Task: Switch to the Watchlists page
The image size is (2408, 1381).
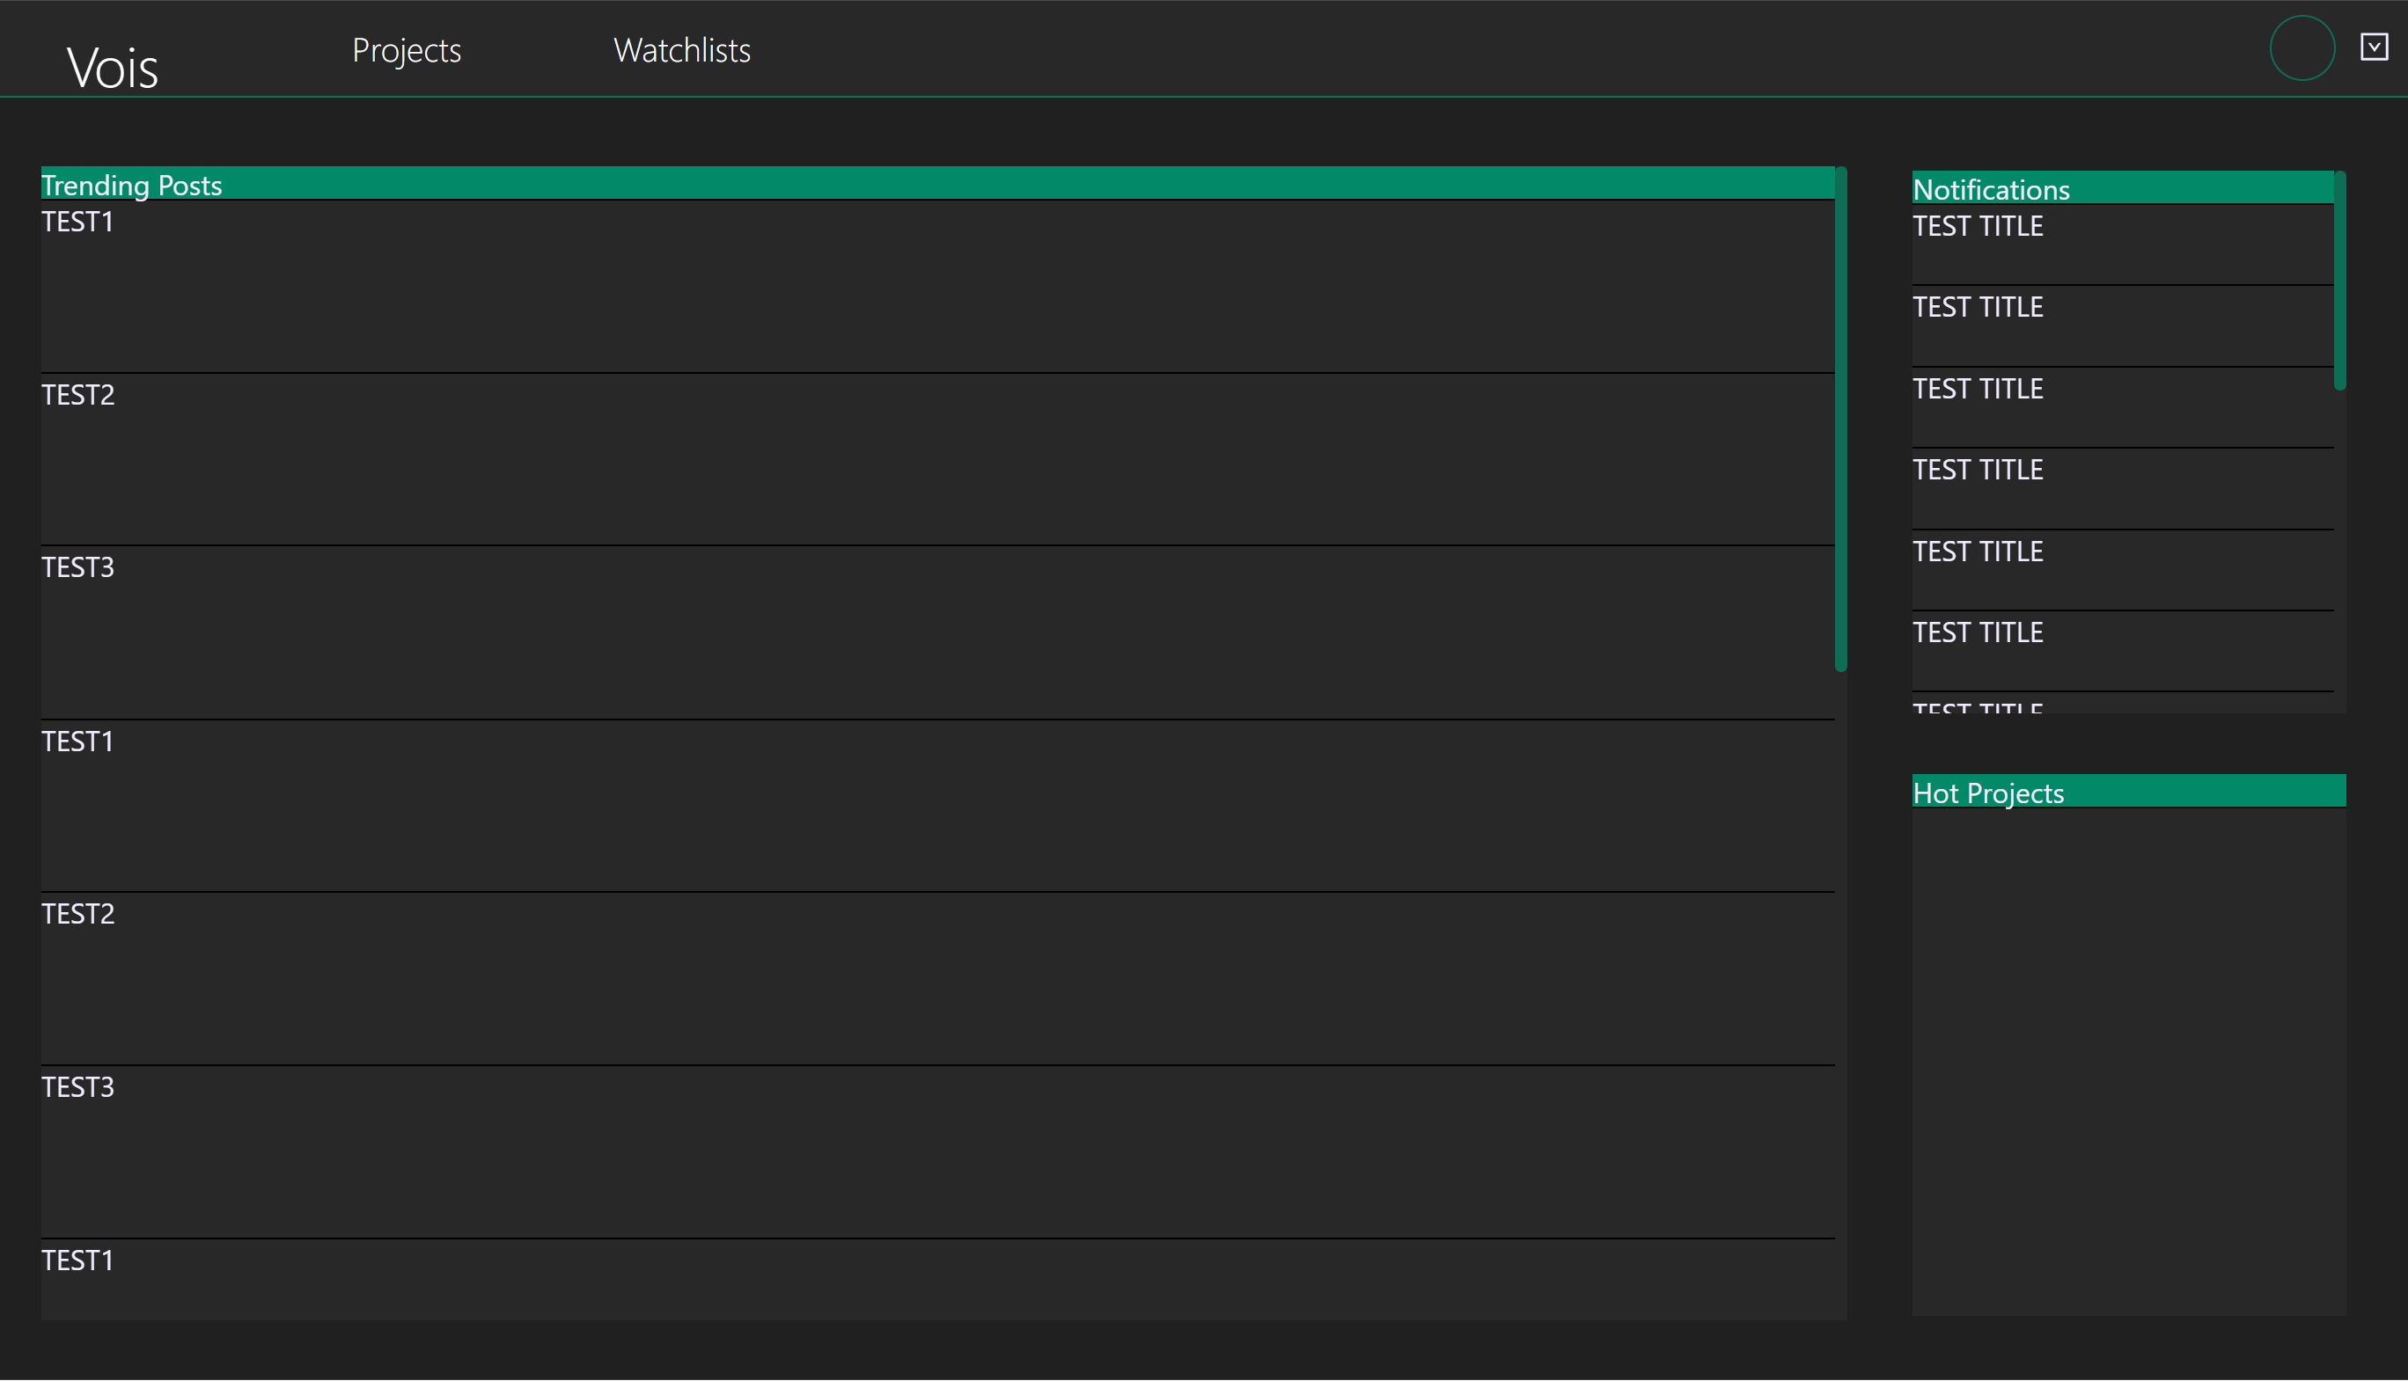Action: 681,50
